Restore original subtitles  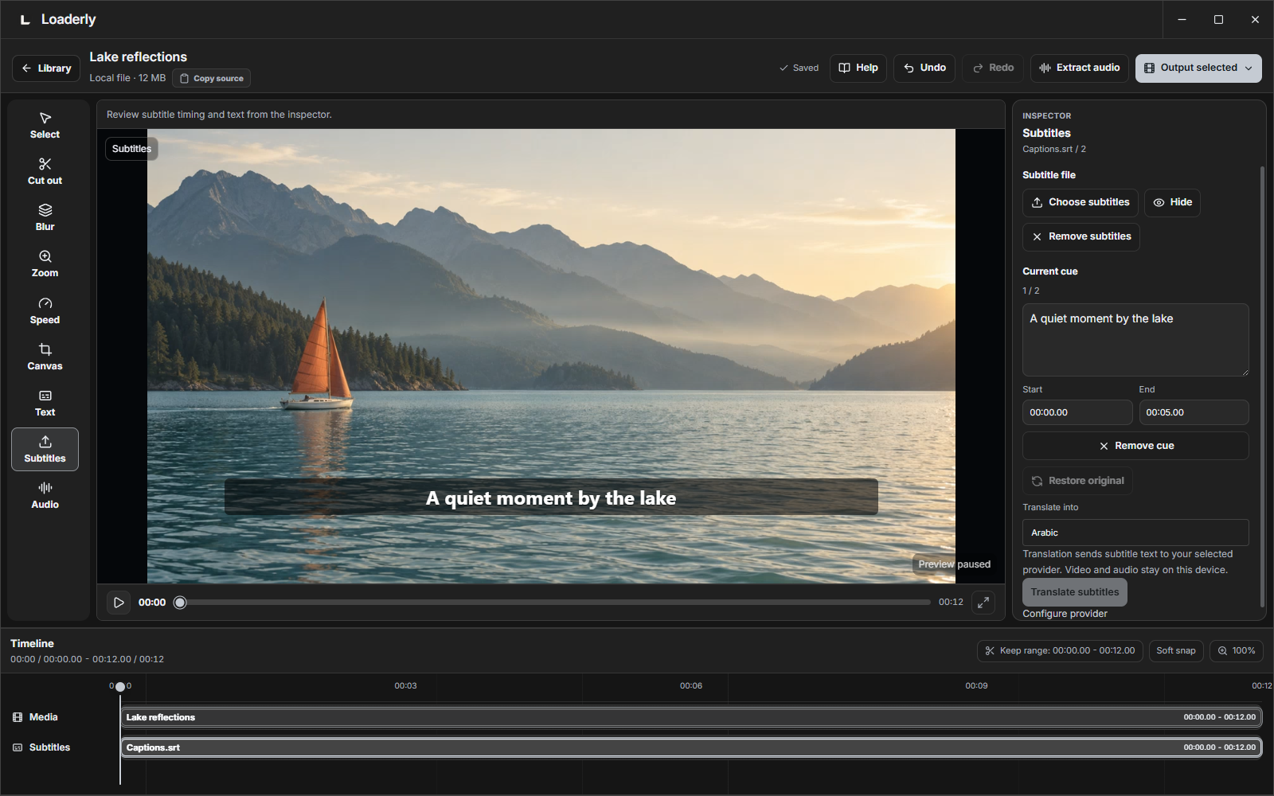click(1077, 481)
